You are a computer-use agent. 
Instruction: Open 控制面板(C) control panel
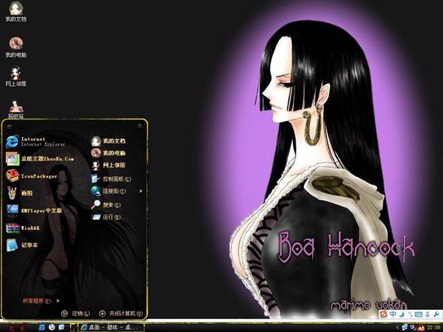click(x=111, y=179)
